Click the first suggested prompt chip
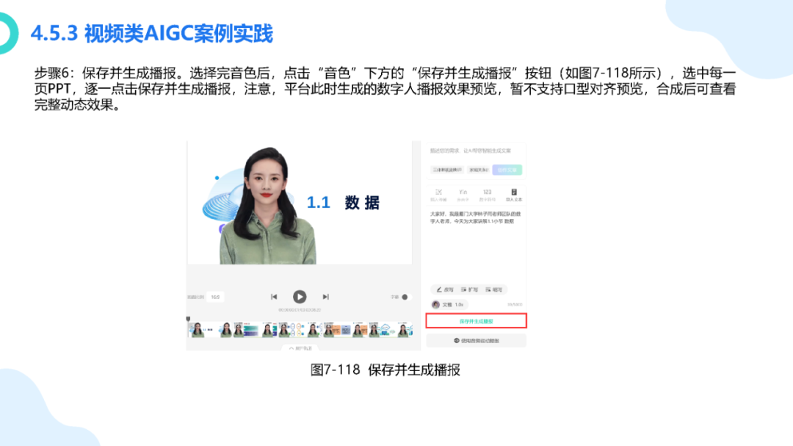793x446 pixels. [x=447, y=170]
